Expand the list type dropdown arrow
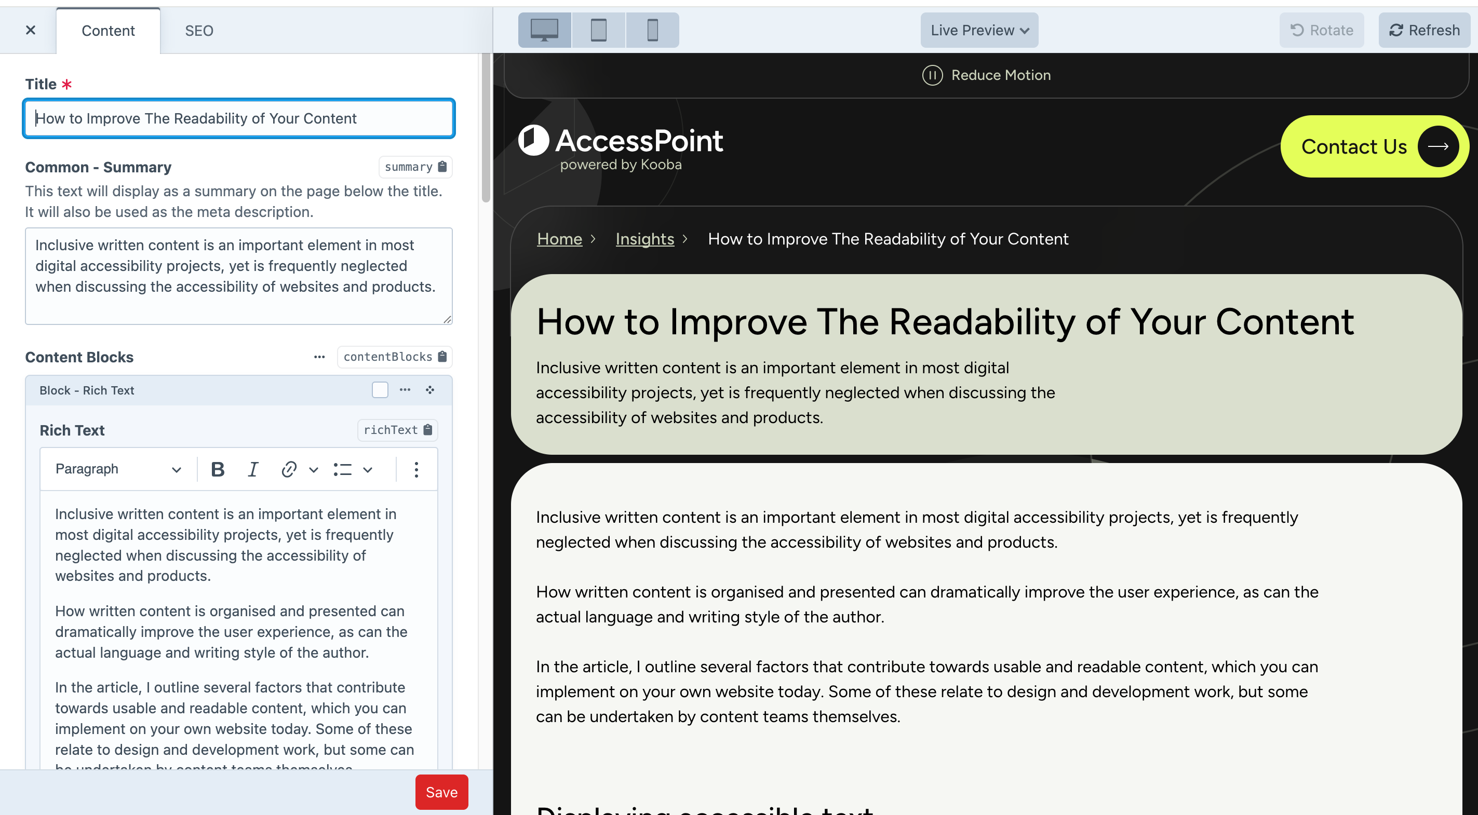Viewport: 1478px width, 815px height. [368, 469]
